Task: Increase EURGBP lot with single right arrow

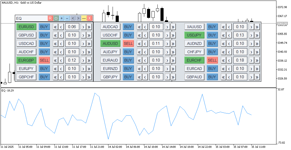Action: coord(83,60)
